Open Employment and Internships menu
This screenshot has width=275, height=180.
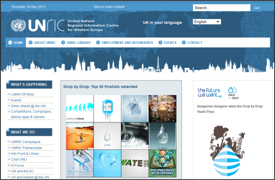(x=127, y=42)
